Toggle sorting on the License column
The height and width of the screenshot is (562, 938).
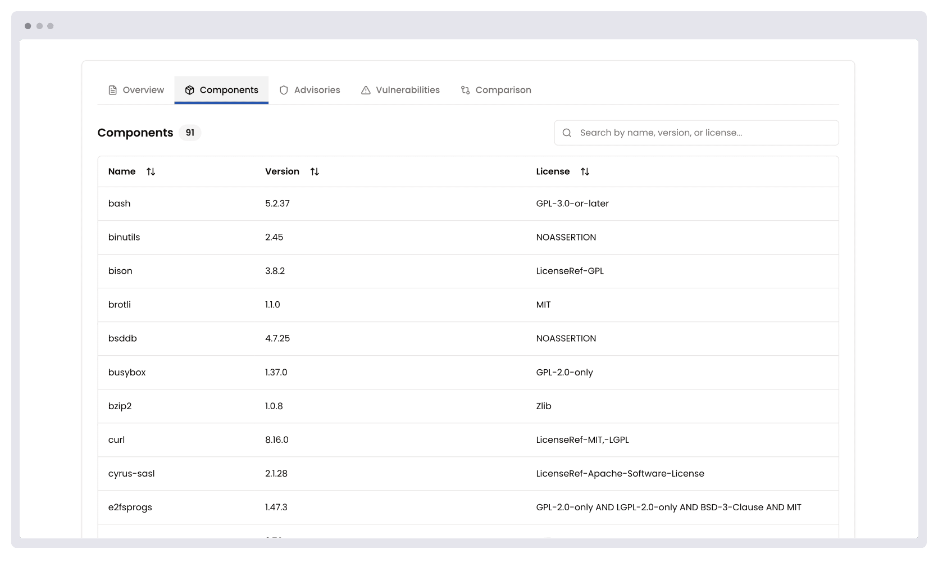(x=585, y=171)
